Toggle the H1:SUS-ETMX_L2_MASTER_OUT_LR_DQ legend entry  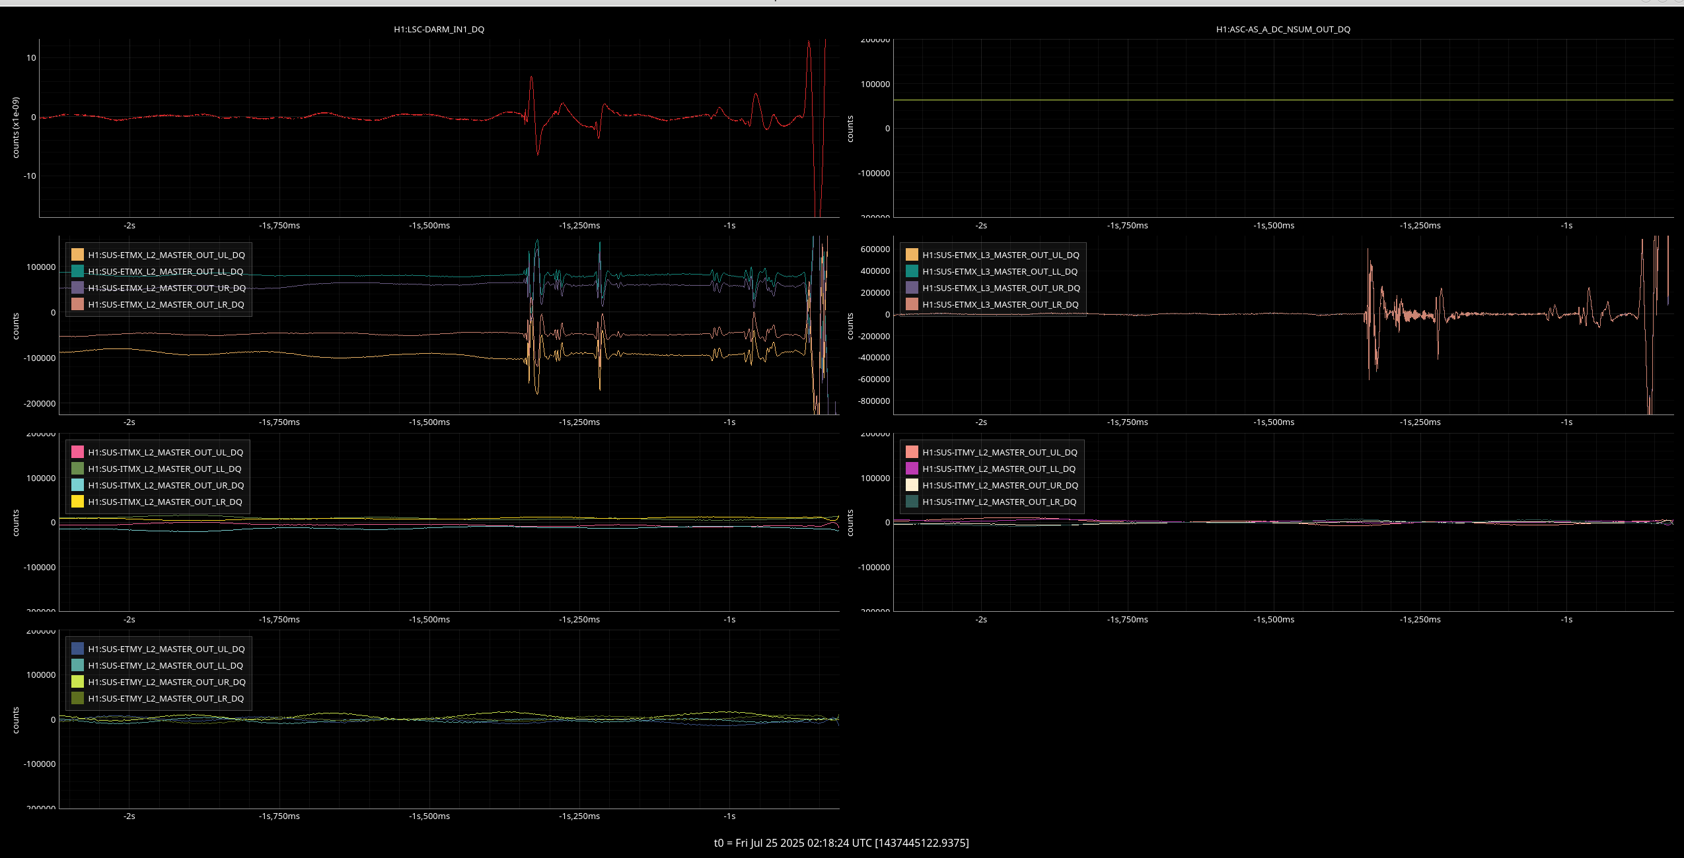click(x=166, y=304)
